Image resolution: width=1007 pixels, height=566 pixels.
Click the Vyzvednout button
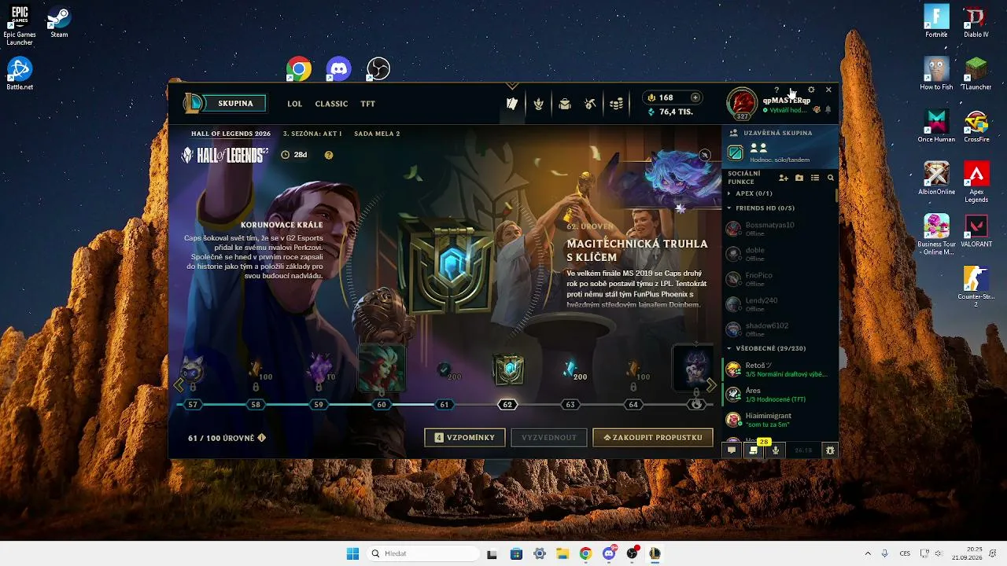click(549, 437)
